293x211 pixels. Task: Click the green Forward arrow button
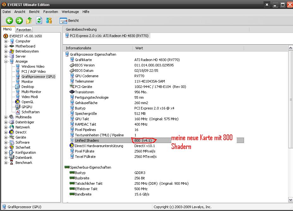19,21
